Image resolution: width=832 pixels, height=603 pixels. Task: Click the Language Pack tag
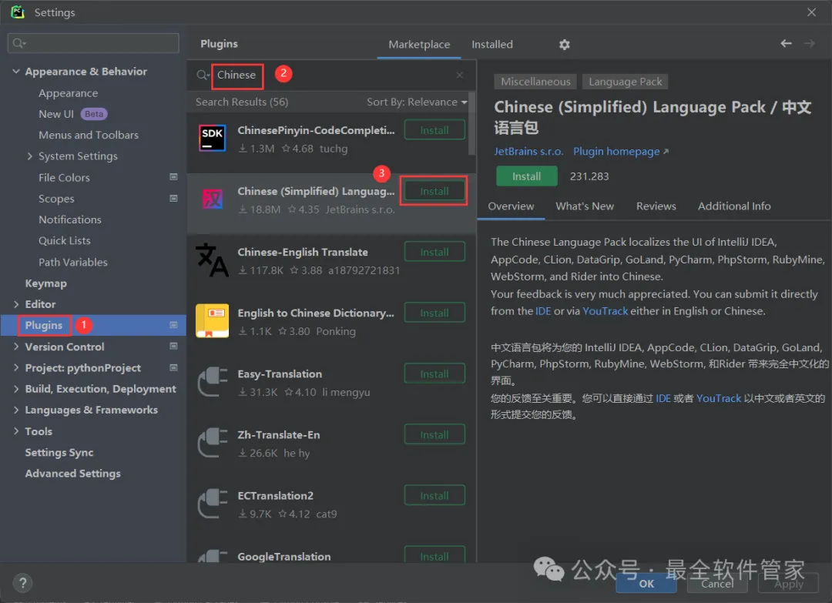(625, 82)
